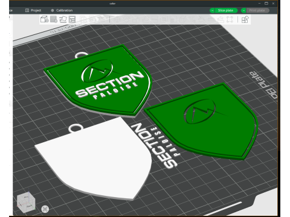This screenshot has width=290, height=217.
Task: Click the 3D view orientation cube
Action: tap(26, 203)
